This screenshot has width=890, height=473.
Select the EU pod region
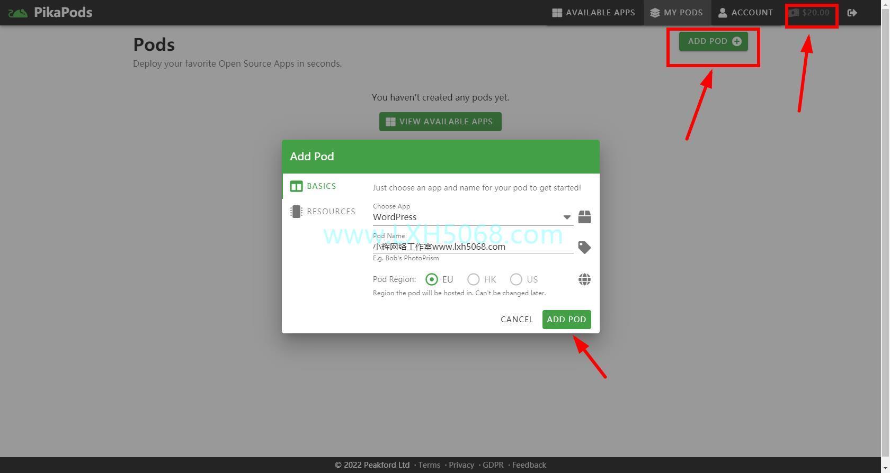(439, 279)
